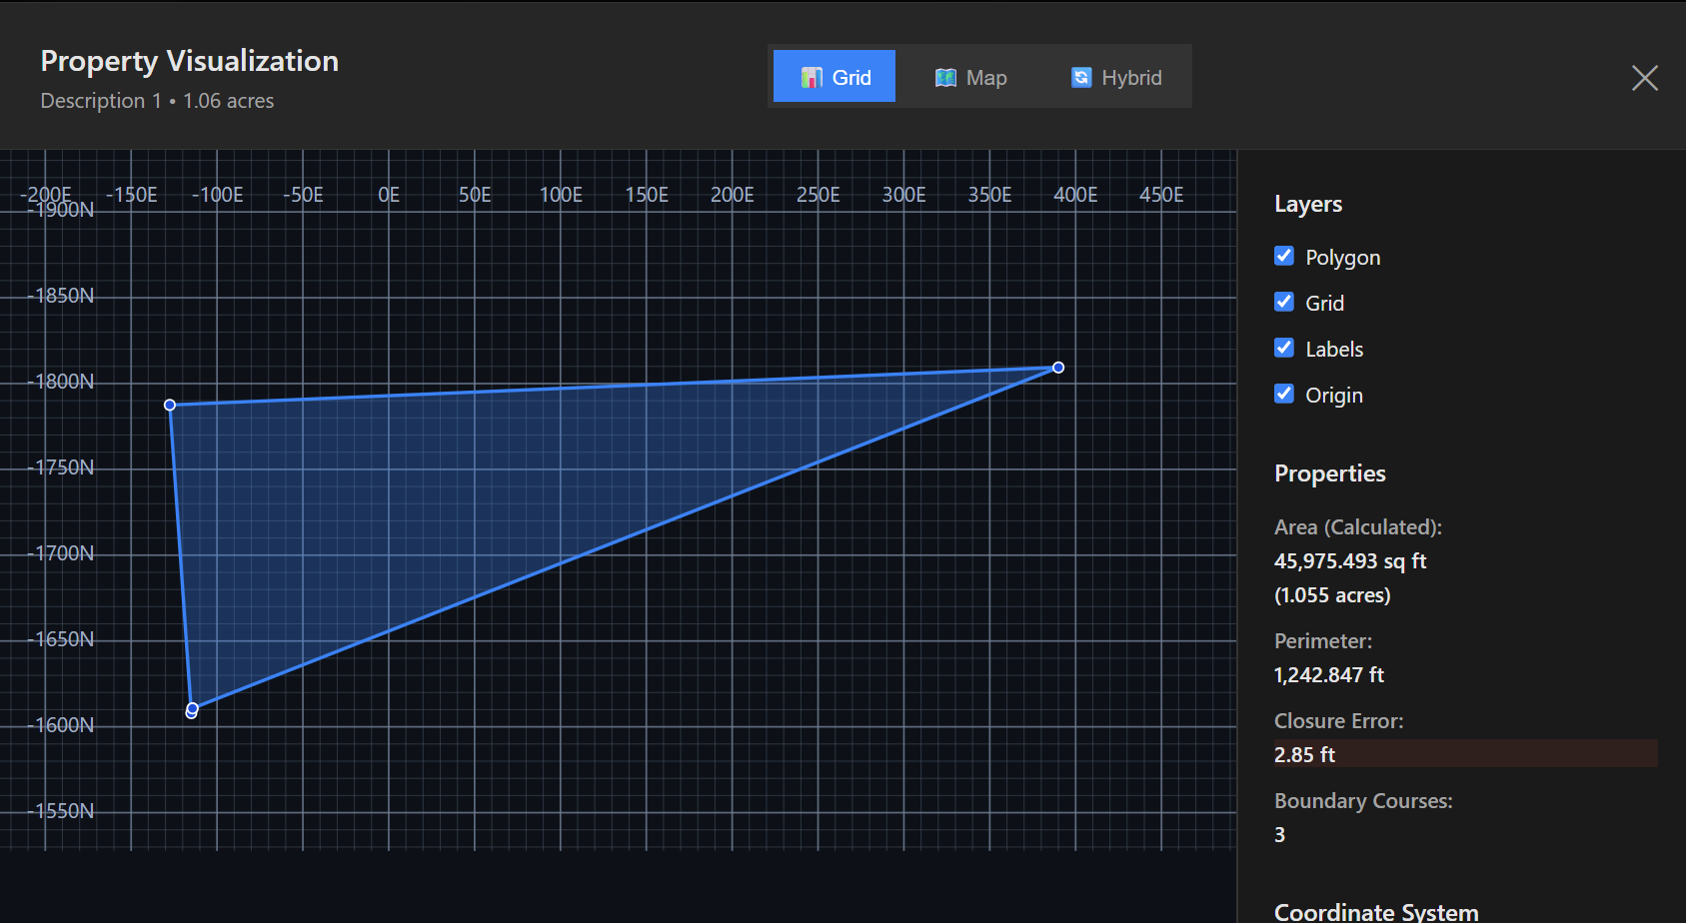1686x923 pixels.
Task: Click the map icon on Map tab
Action: (944, 78)
